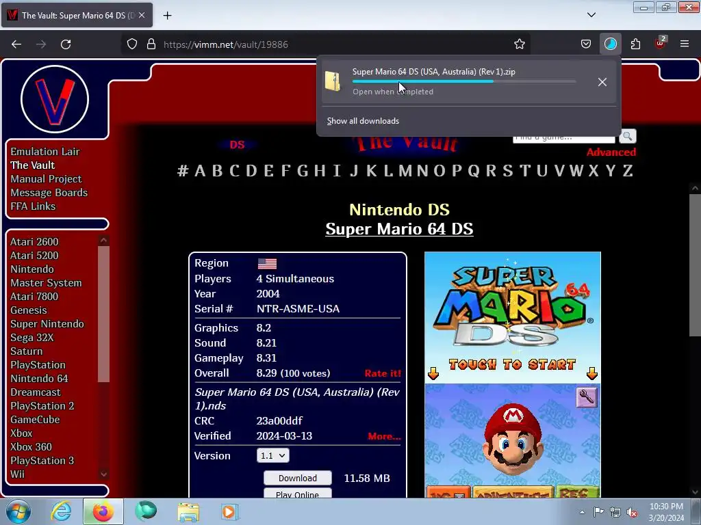
Task: Click the search magnifier button
Action: point(627,136)
